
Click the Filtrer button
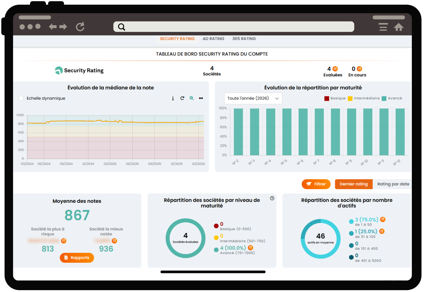316,184
